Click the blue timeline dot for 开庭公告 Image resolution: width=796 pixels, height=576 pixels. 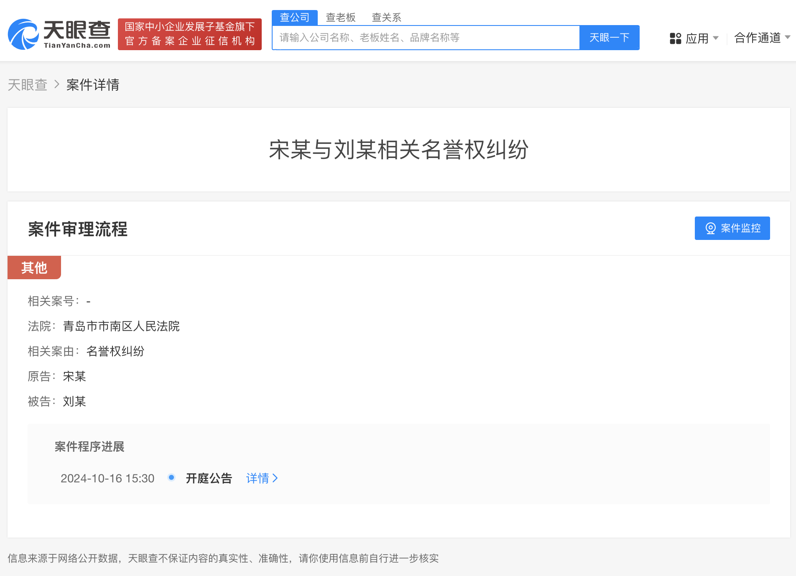coord(171,477)
